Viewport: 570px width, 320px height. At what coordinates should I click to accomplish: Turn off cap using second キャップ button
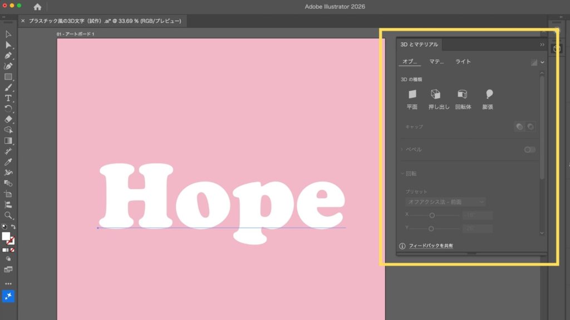[530, 127]
